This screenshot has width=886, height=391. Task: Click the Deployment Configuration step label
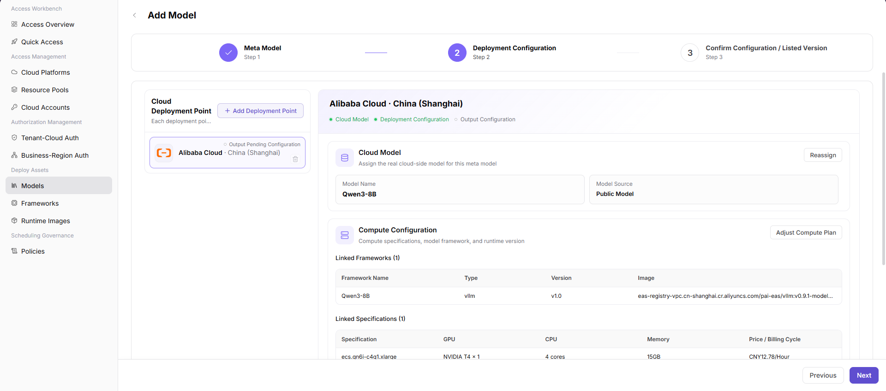[515, 48]
